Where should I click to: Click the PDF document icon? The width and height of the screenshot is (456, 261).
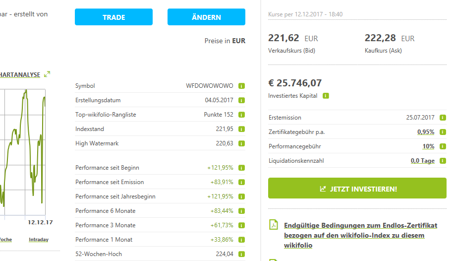click(x=274, y=225)
